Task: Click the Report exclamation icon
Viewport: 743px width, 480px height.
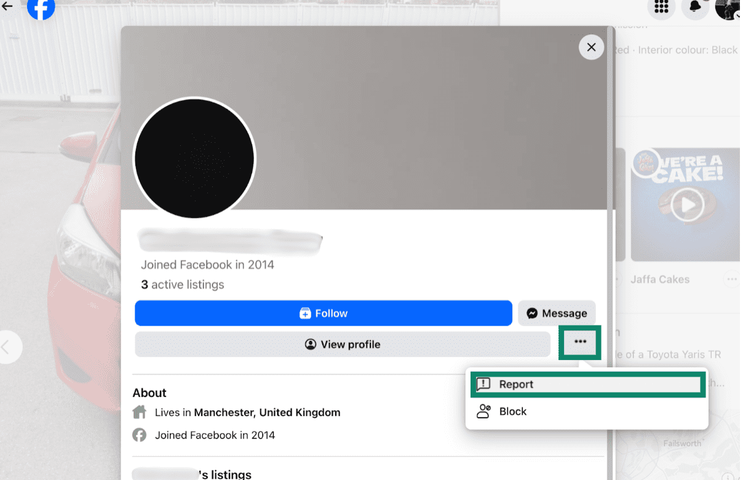Action: 484,383
